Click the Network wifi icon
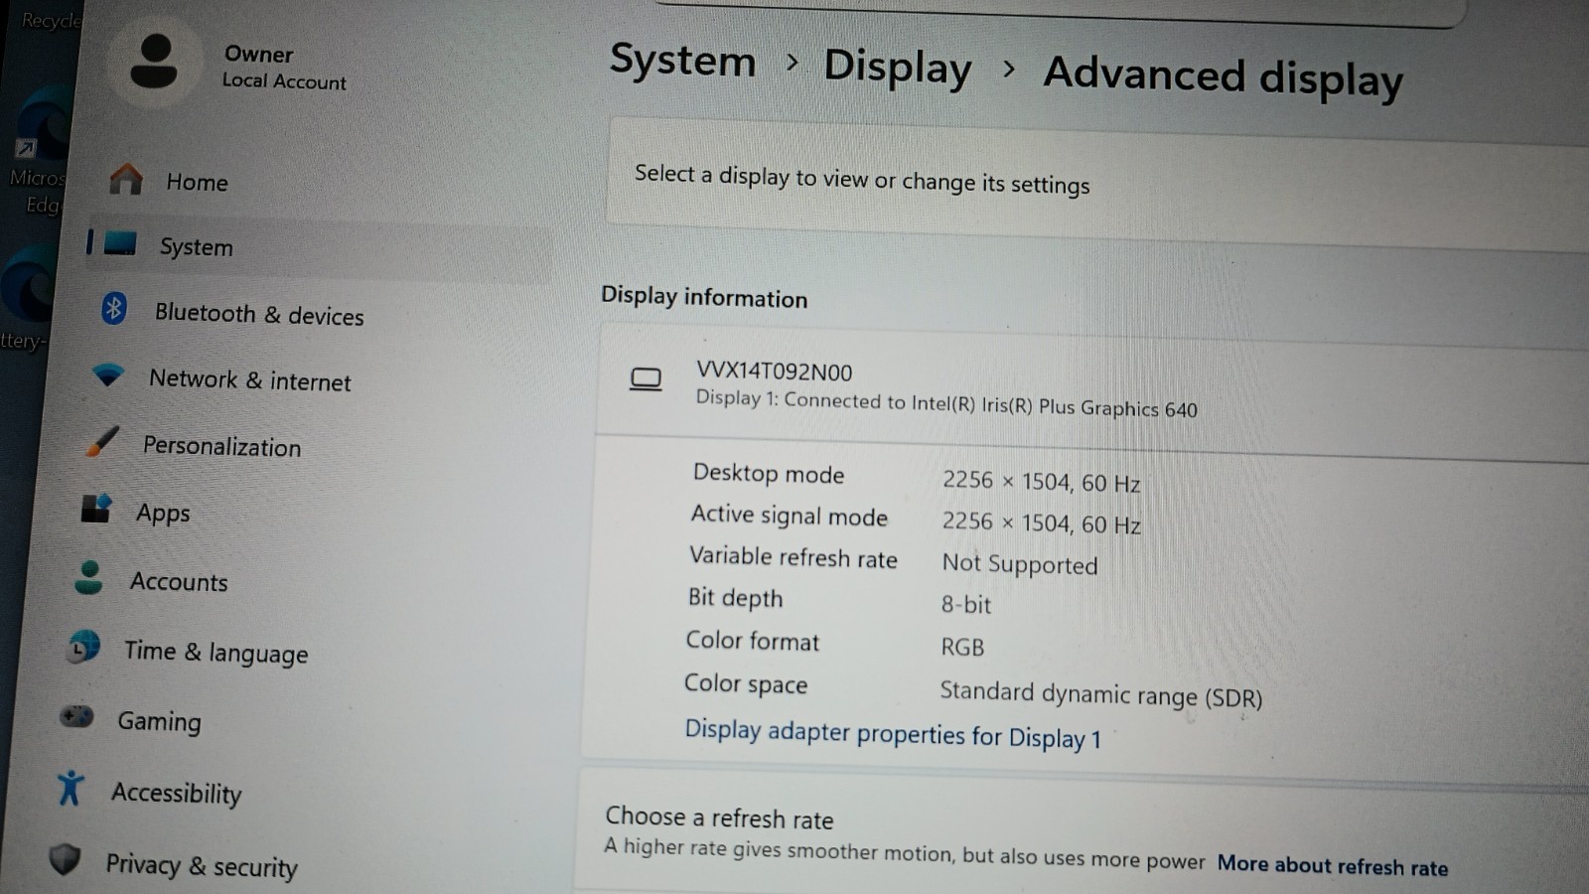 108,375
